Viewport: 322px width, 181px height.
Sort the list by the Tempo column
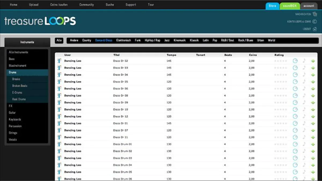(x=171, y=55)
